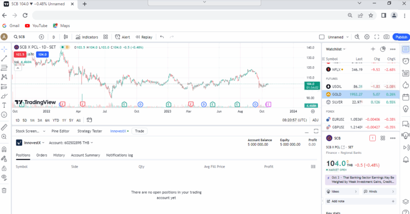
Task: Toggle stay in drawing mode
Action: point(4,158)
